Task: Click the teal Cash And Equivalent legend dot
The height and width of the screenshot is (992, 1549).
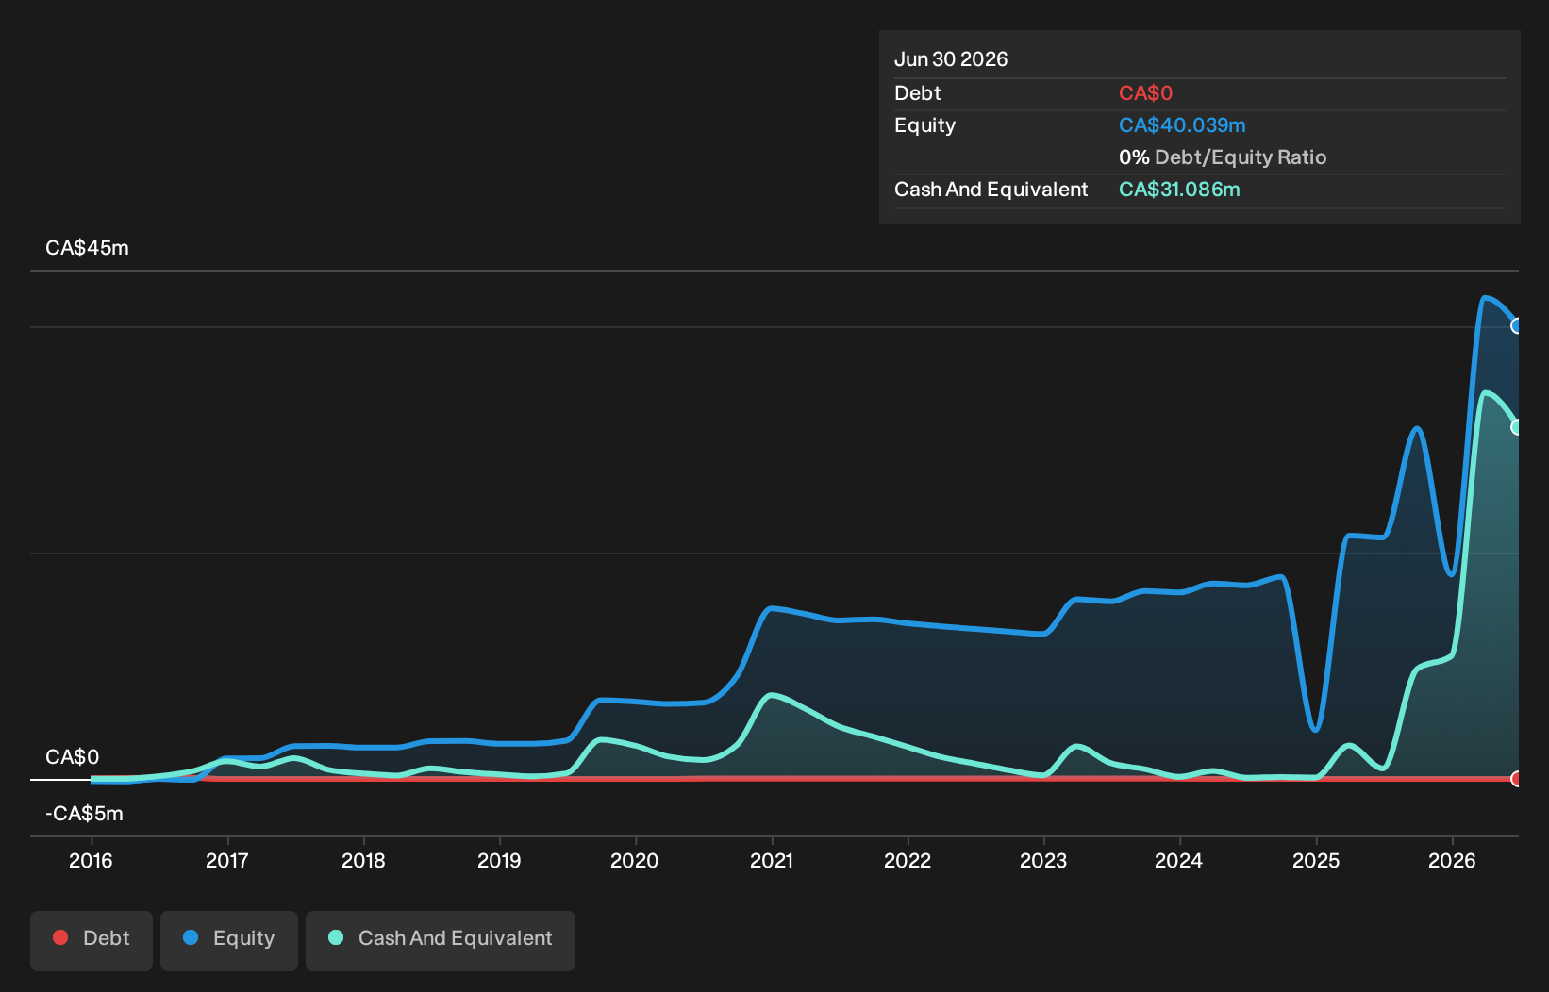Action: coord(336,937)
